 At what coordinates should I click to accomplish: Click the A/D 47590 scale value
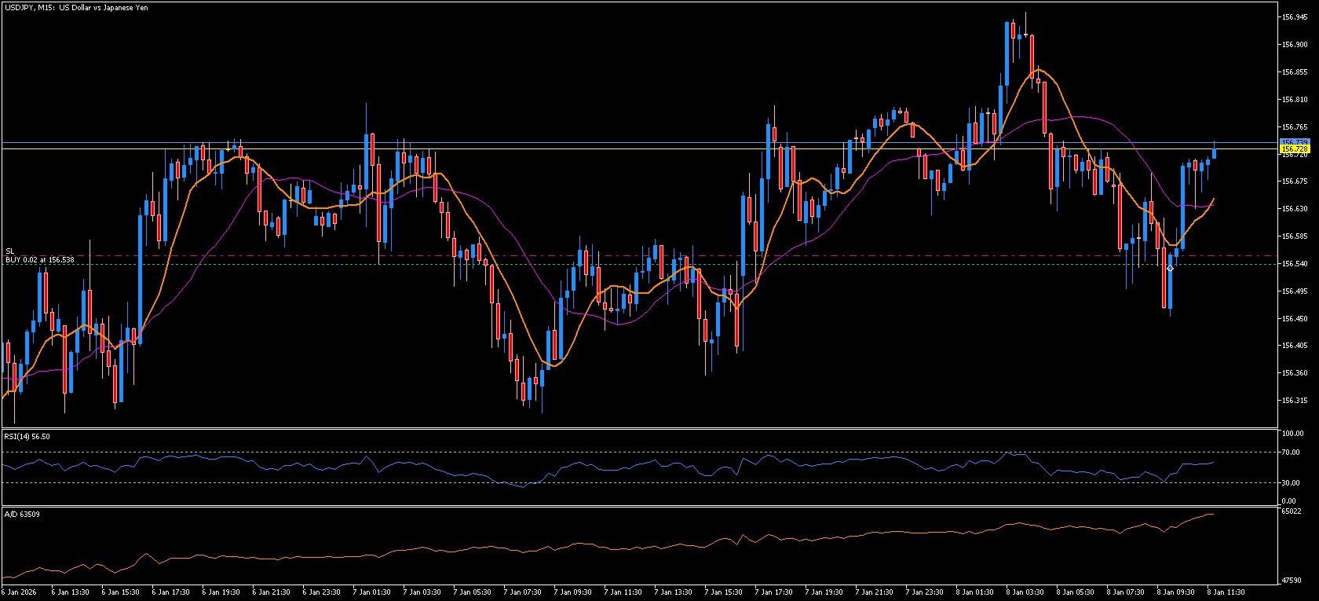coord(1292,580)
